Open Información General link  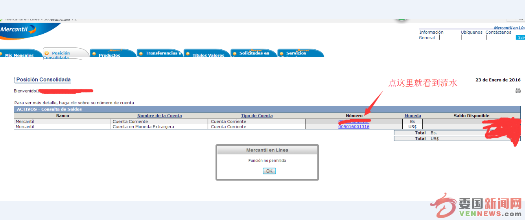(x=431, y=35)
